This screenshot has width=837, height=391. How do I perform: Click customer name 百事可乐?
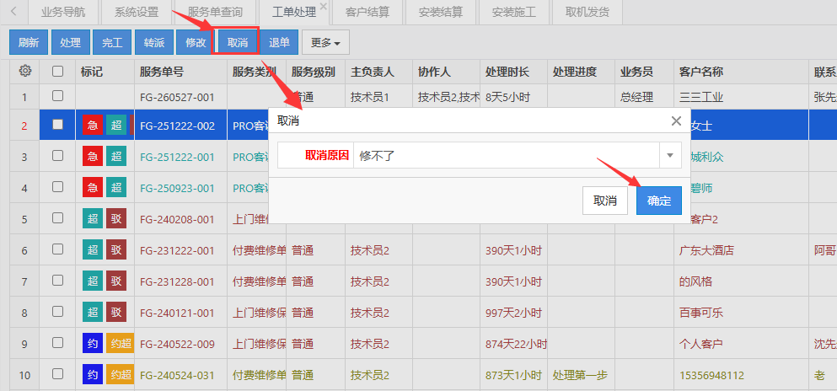701,312
